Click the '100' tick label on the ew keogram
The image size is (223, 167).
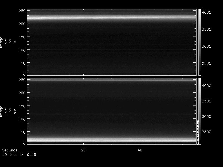22,119
